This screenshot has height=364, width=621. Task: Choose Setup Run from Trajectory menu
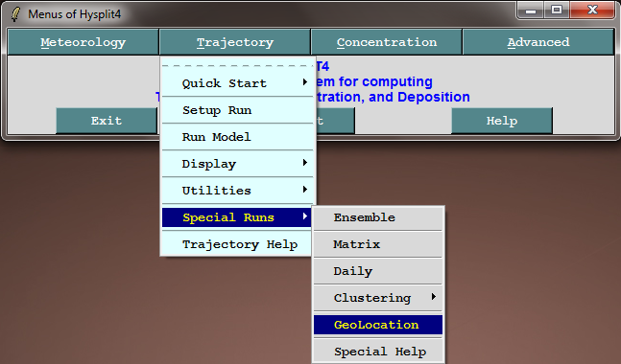238,110
